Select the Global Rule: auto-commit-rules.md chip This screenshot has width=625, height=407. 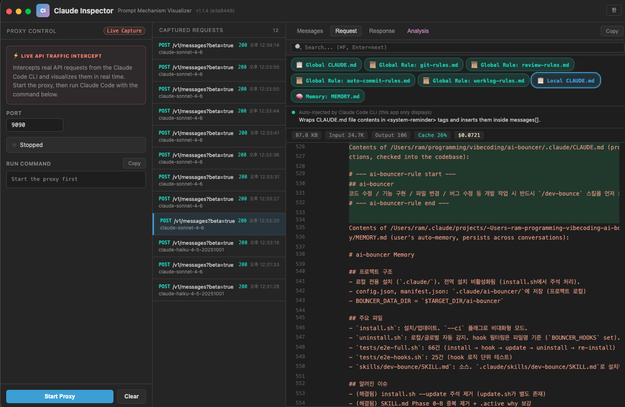[x=353, y=81]
